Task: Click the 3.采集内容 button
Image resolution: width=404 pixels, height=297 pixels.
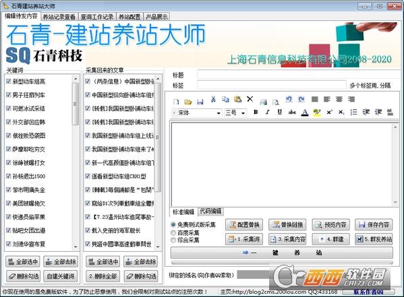Action: (x=287, y=239)
